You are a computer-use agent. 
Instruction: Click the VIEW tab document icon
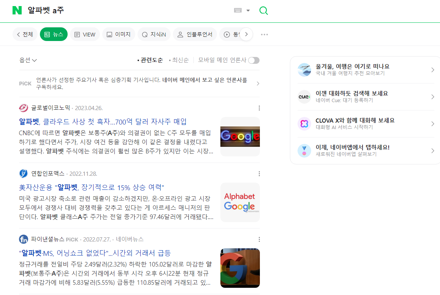pos(77,35)
